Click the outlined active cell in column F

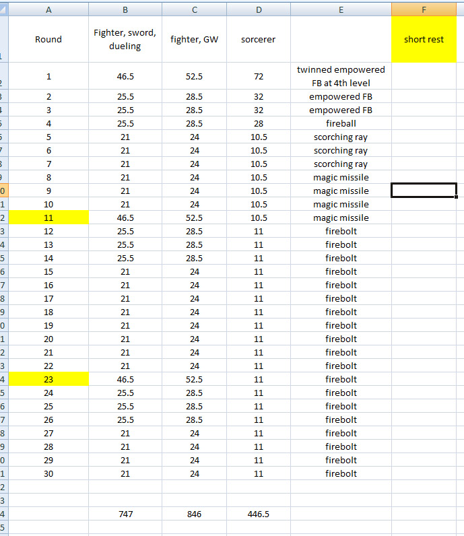(x=424, y=191)
